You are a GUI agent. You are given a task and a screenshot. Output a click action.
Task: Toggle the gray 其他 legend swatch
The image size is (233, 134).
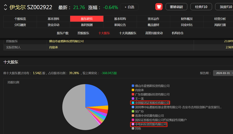[x=133, y=129]
